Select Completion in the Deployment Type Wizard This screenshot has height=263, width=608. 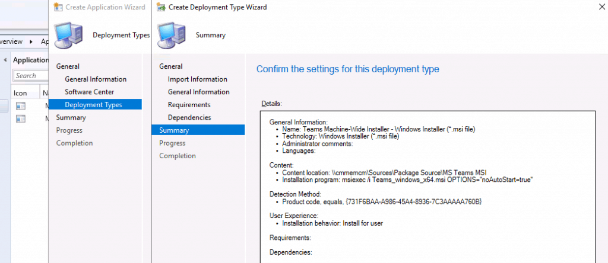[177, 155]
